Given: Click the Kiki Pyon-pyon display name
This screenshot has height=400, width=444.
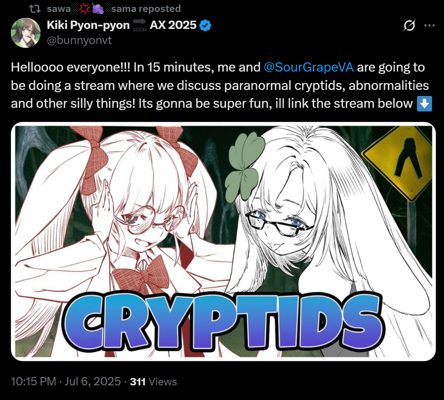Looking at the screenshot, I should point(88,25).
